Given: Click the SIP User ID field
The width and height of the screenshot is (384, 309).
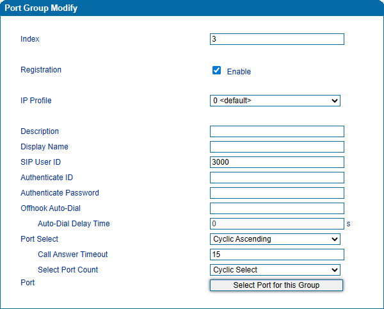Looking at the screenshot, I should [276, 162].
